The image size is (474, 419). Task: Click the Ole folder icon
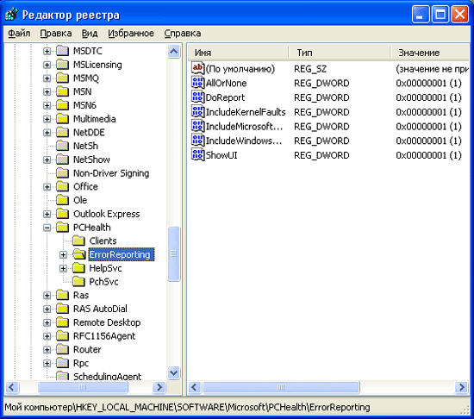pyautogui.click(x=63, y=200)
